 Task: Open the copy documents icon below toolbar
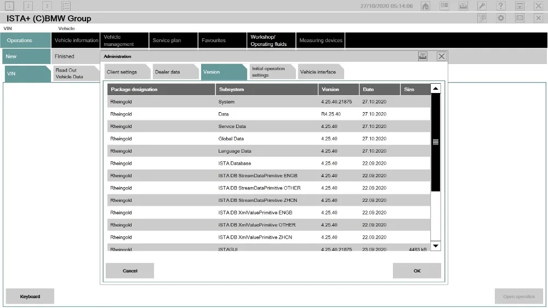pyautogui.click(x=482, y=18)
